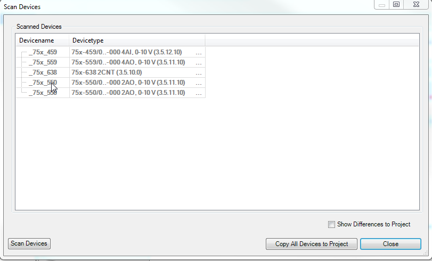Viewport: 432px width, 261px height.
Task: Select the 75x-459 4AI 0-10 V devicetype cell
Action: click(x=127, y=52)
